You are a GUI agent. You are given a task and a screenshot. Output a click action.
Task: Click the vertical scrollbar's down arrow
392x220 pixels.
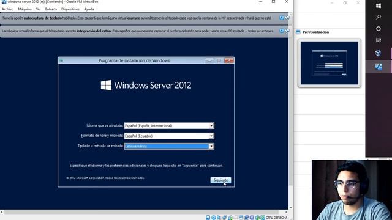coord(290,207)
